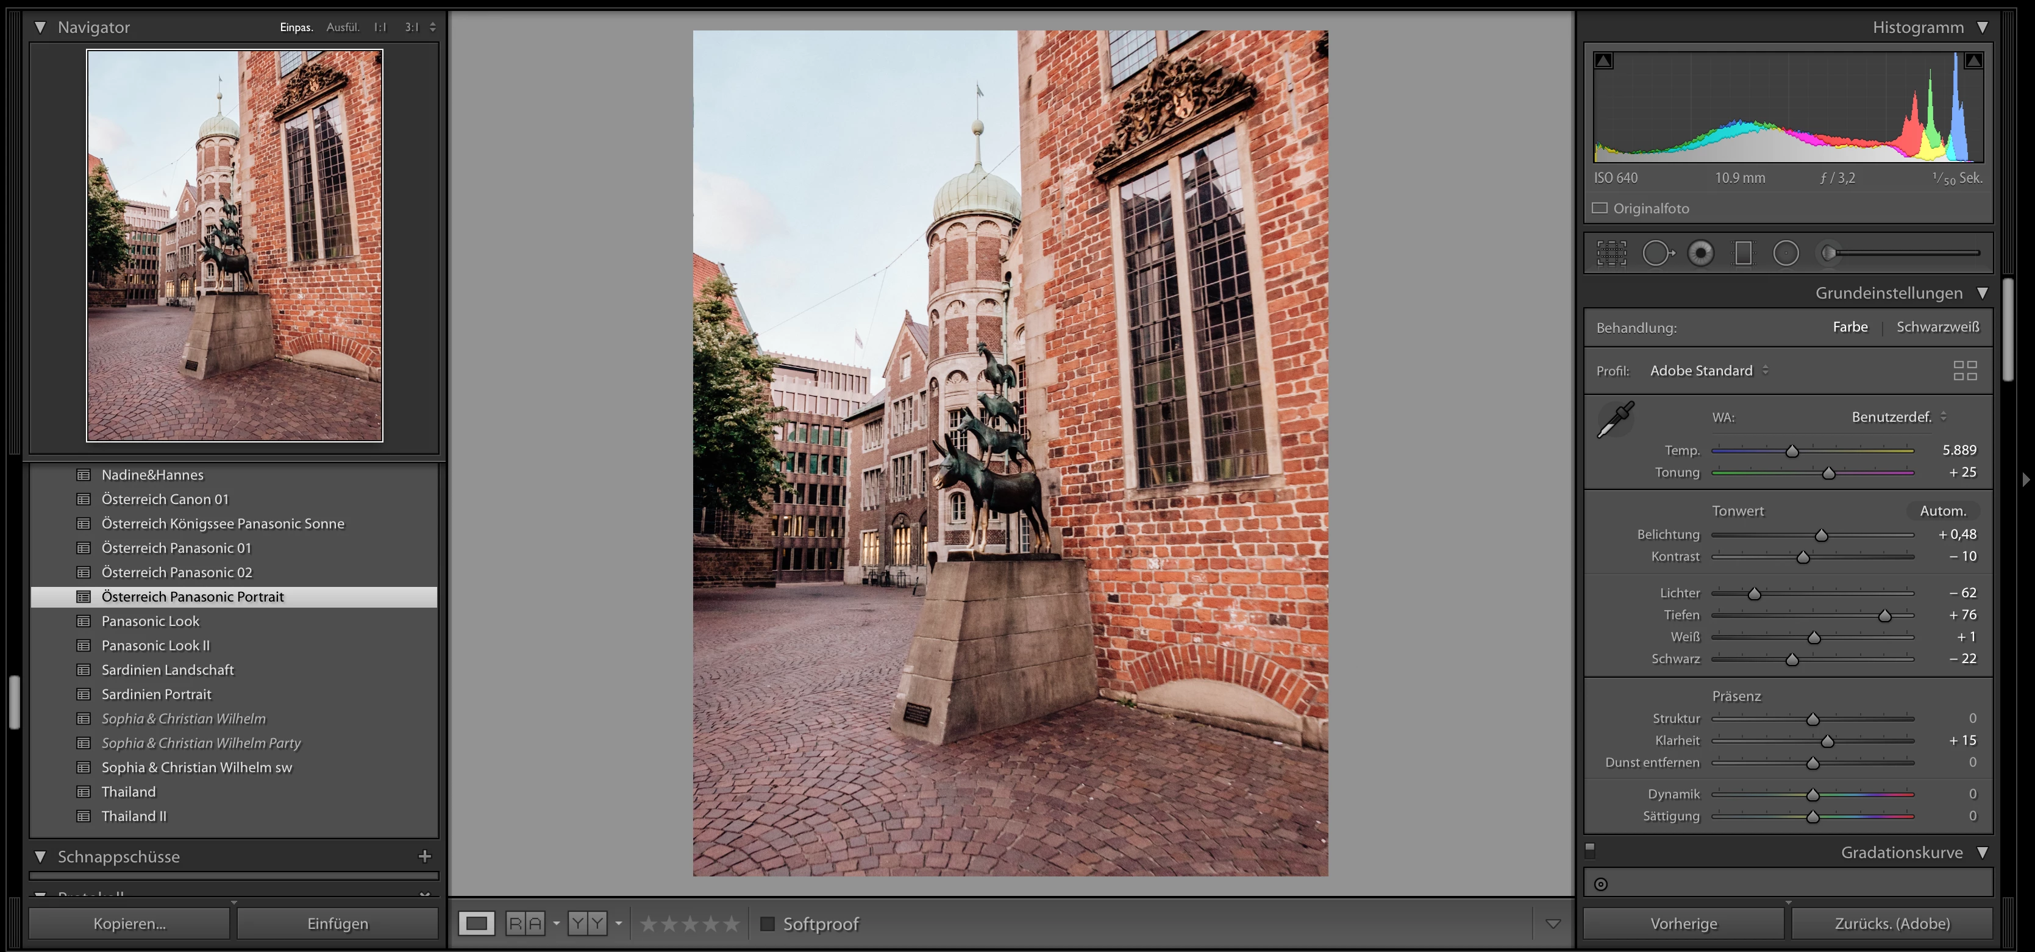Enable the Softproof checkbox
2035x952 pixels.
[766, 923]
